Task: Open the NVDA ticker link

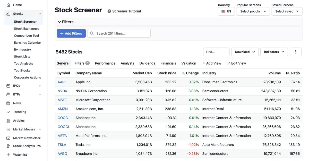Action: point(62,91)
